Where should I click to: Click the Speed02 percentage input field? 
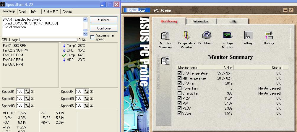point(20,98)
